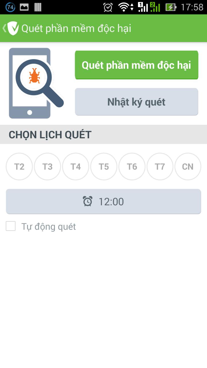
Task: Start "Quét phần mềm độc hại" scan
Action: [x=137, y=65]
